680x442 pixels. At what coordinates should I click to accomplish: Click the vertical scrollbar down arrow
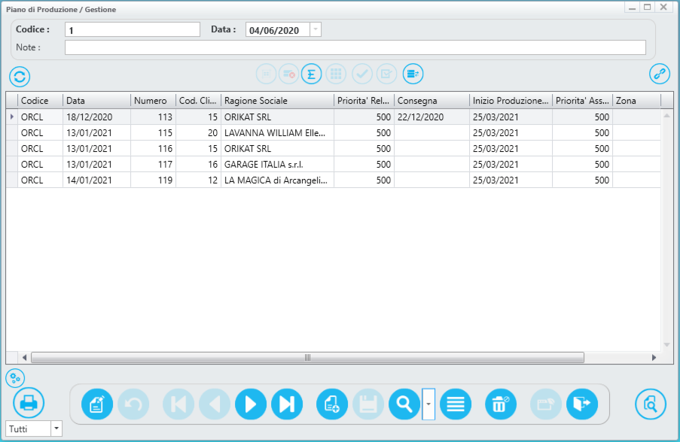point(667,344)
